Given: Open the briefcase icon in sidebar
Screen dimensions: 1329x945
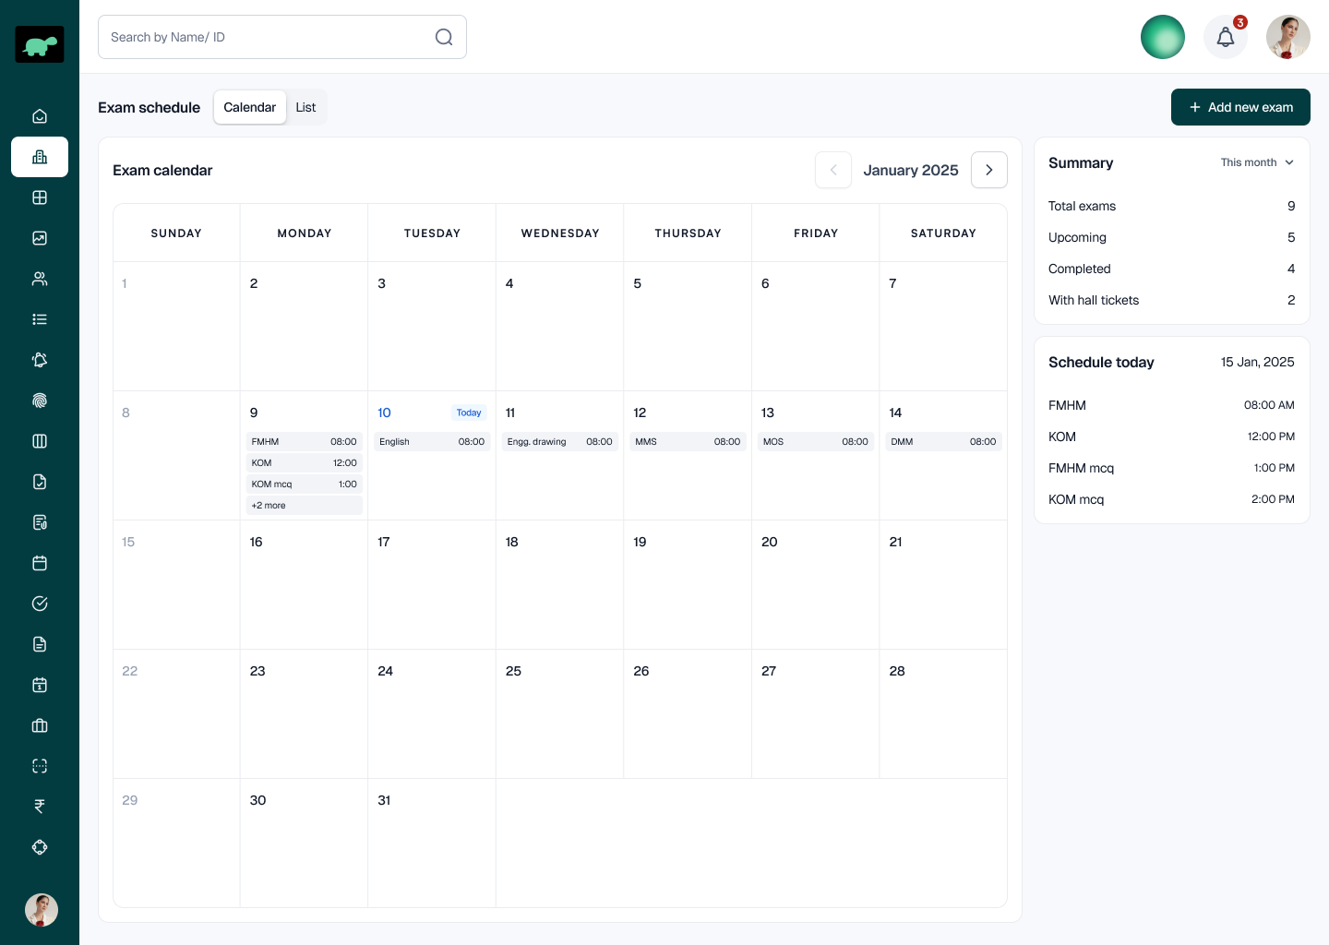Looking at the screenshot, I should (x=40, y=725).
